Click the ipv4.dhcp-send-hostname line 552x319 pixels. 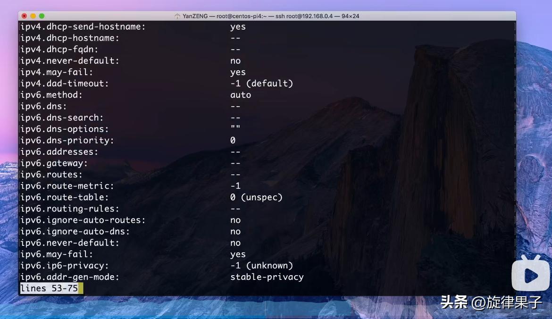point(83,27)
